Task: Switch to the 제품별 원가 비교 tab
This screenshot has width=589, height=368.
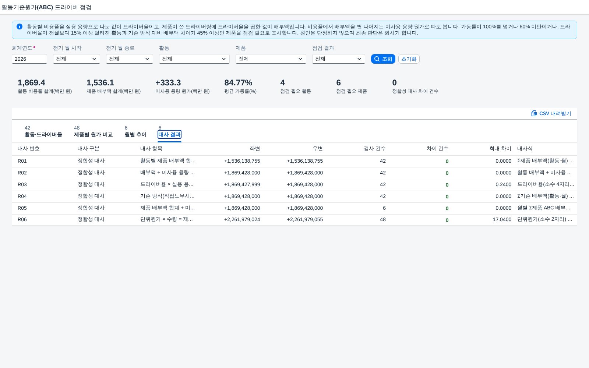Action: 94,134
